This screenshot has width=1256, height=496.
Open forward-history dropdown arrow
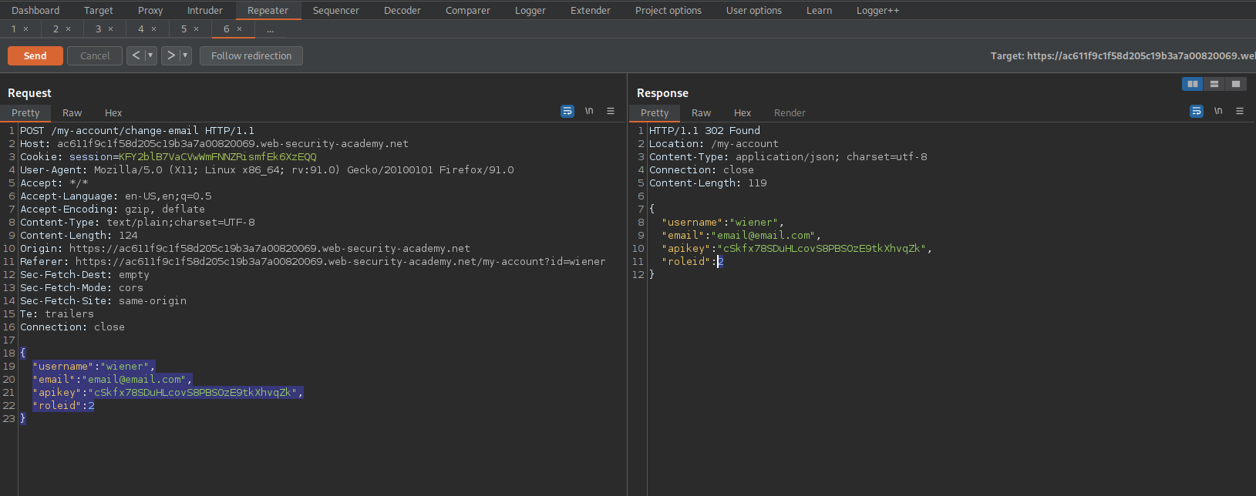(x=185, y=55)
